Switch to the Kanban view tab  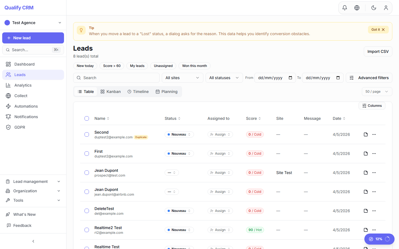[x=110, y=91]
